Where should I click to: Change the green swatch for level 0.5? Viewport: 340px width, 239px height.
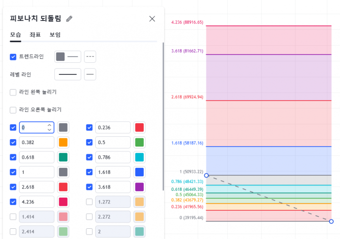tap(139, 143)
